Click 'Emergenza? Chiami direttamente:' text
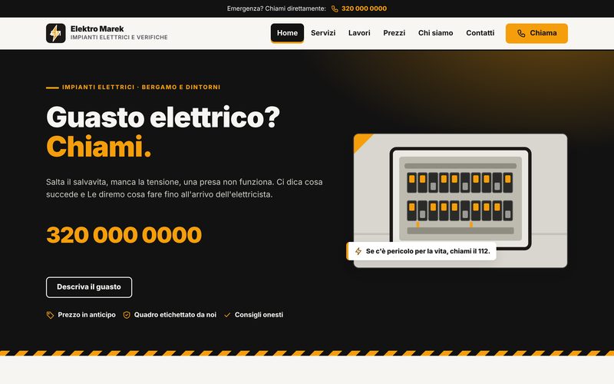The width and height of the screenshot is (614, 384). click(x=276, y=8)
